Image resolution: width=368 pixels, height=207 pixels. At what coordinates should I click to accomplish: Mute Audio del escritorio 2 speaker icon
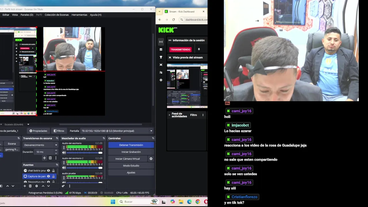coord(64,168)
